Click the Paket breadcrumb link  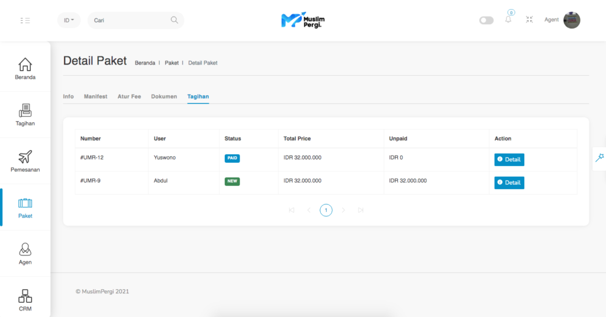pos(172,63)
